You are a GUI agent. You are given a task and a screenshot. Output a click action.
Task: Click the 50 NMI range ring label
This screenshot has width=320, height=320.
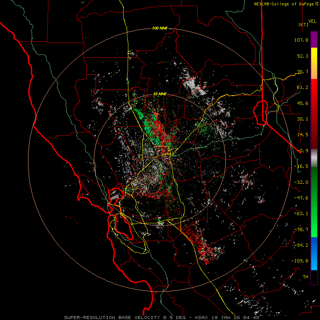(160, 94)
